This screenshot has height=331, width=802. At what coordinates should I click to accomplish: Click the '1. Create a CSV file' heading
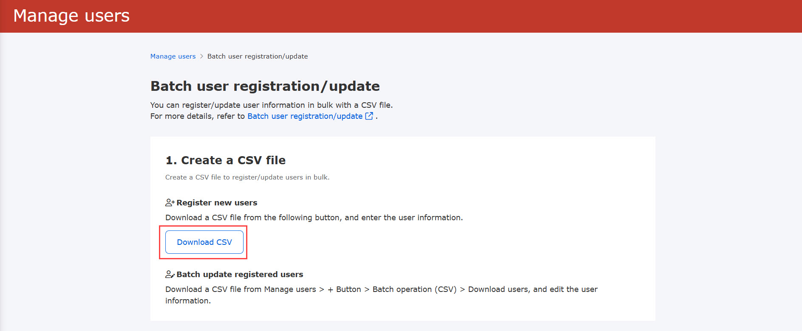coord(225,160)
